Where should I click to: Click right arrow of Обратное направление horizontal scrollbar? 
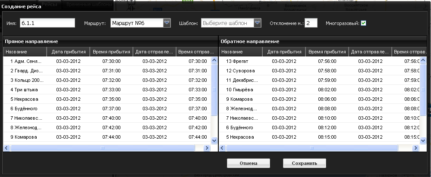415,148
